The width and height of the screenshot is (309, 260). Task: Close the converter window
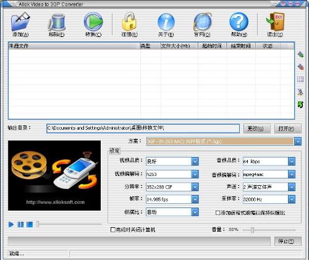[298, 4]
